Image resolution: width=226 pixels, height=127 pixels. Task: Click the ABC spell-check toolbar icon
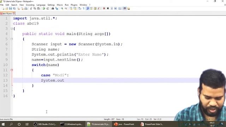coord(125,8)
